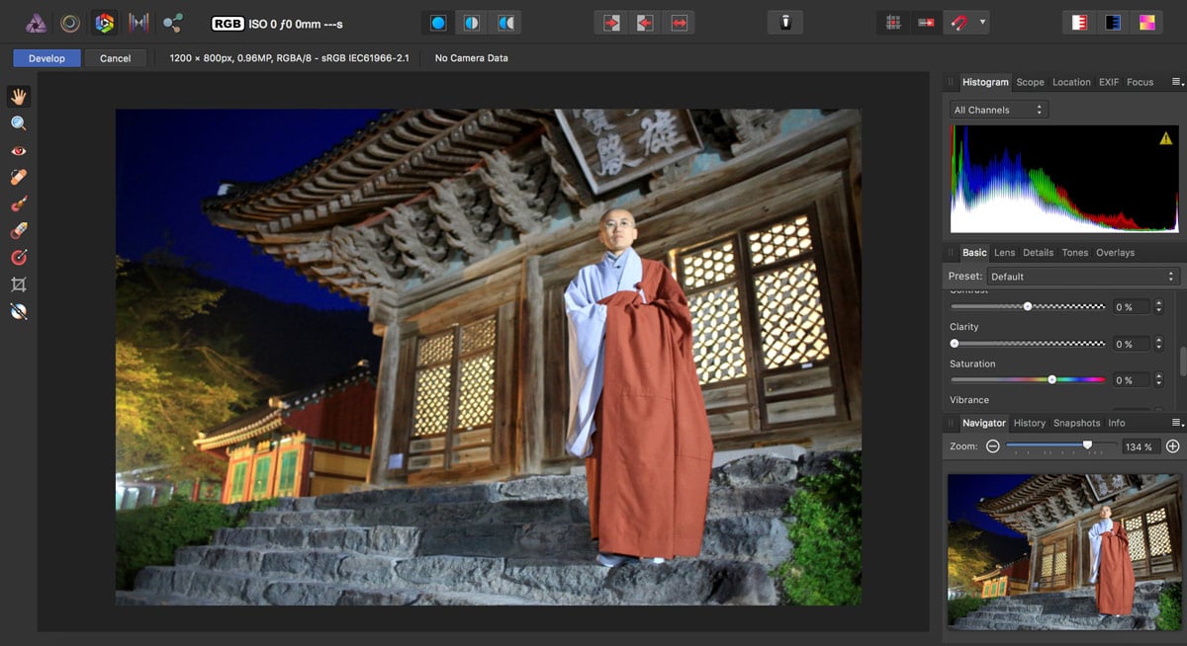Select the Red Eye Removal tool
The image size is (1187, 646).
[18, 151]
